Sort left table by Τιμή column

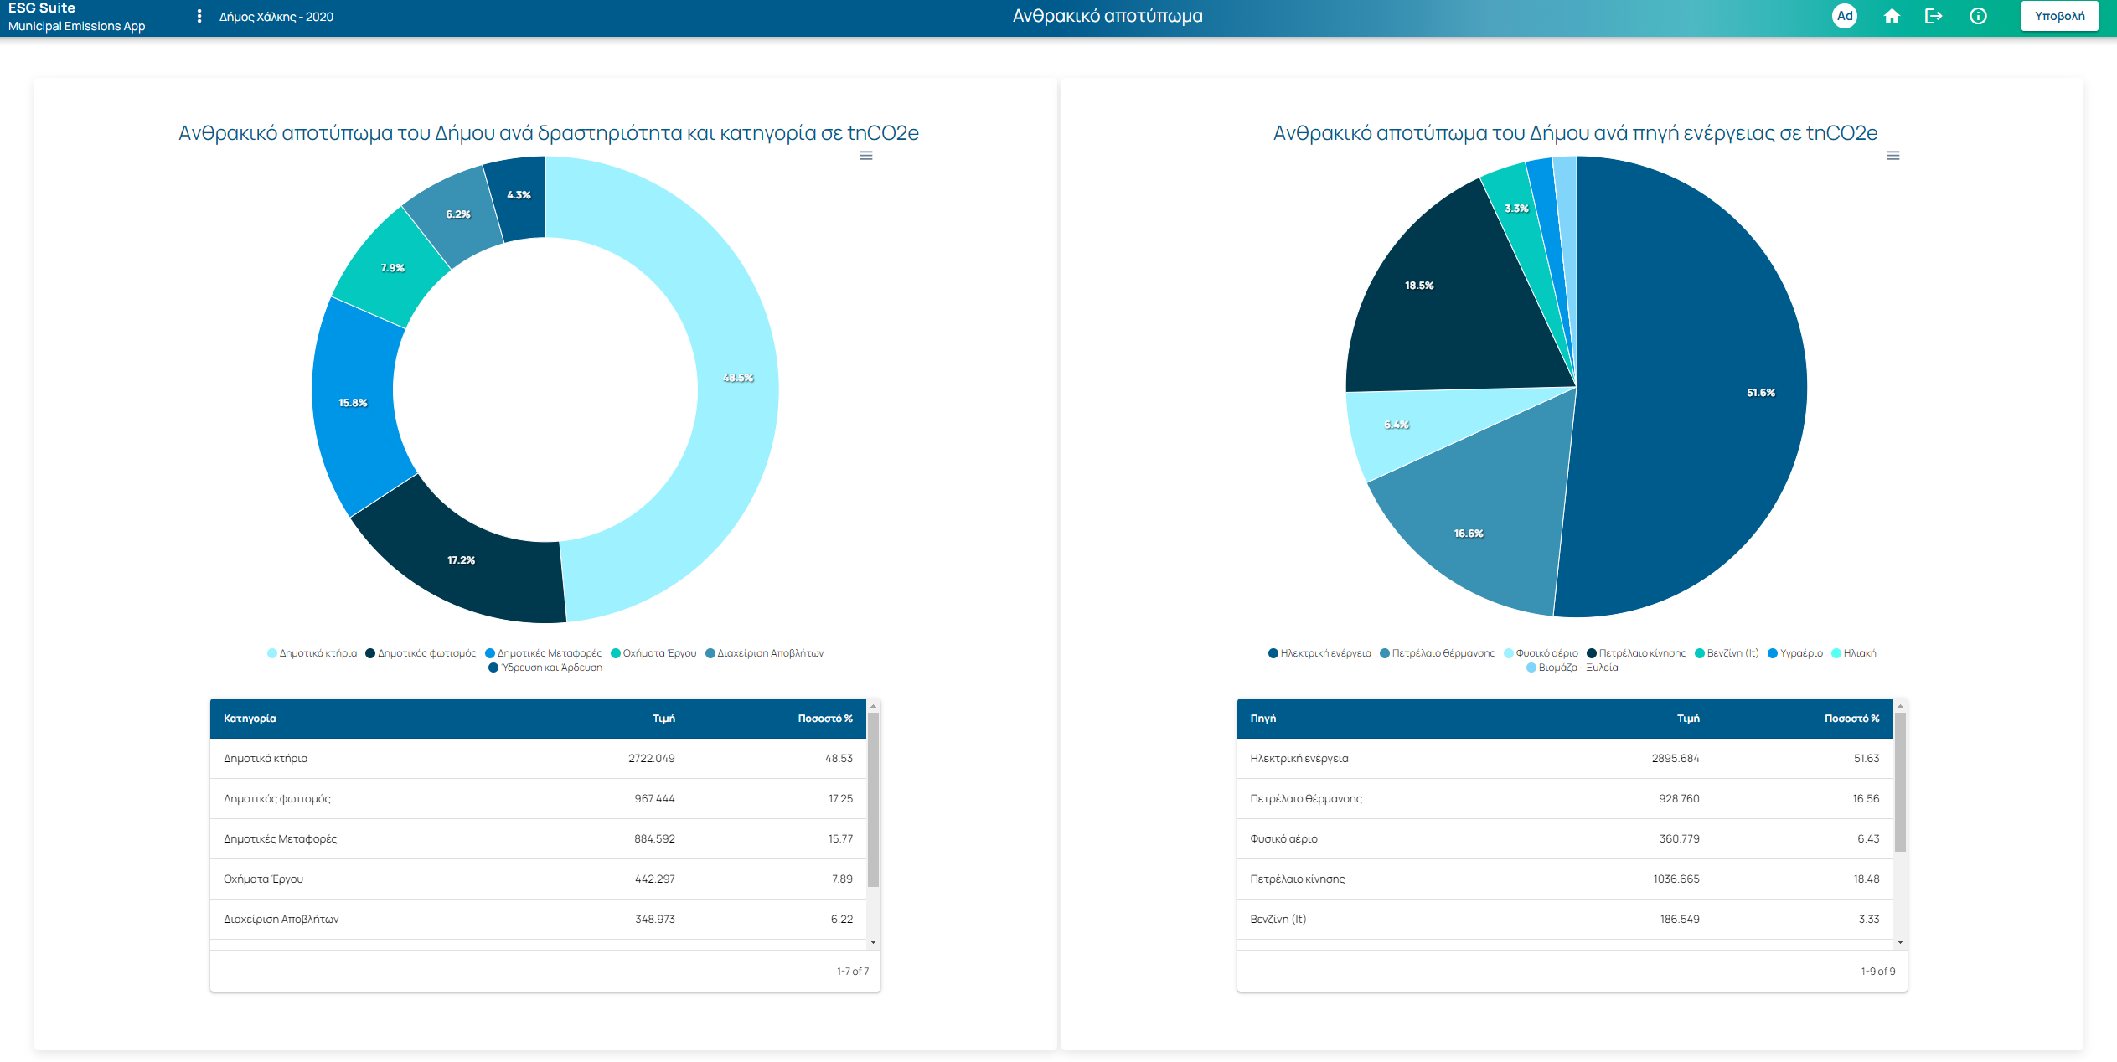pyautogui.click(x=663, y=719)
